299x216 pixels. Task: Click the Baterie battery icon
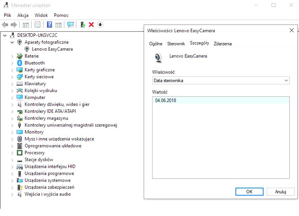pos(19,56)
